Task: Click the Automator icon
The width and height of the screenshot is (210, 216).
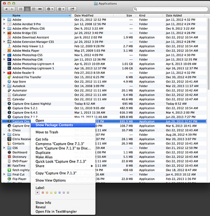Action: point(9,90)
